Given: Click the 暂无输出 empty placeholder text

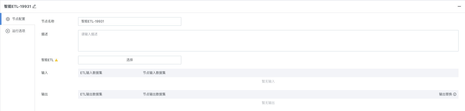Looking at the screenshot, I should (268, 103).
